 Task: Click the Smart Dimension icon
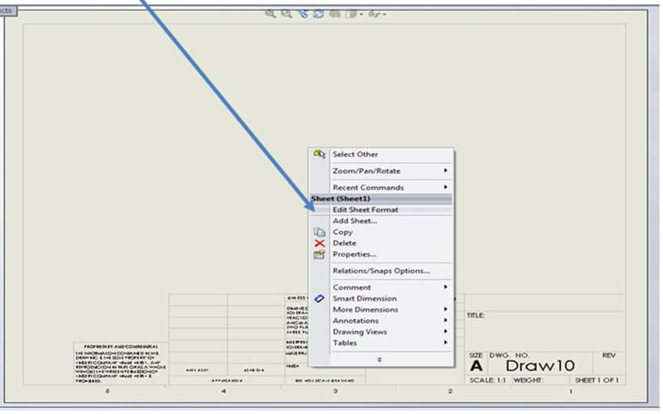pyautogui.click(x=320, y=299)
